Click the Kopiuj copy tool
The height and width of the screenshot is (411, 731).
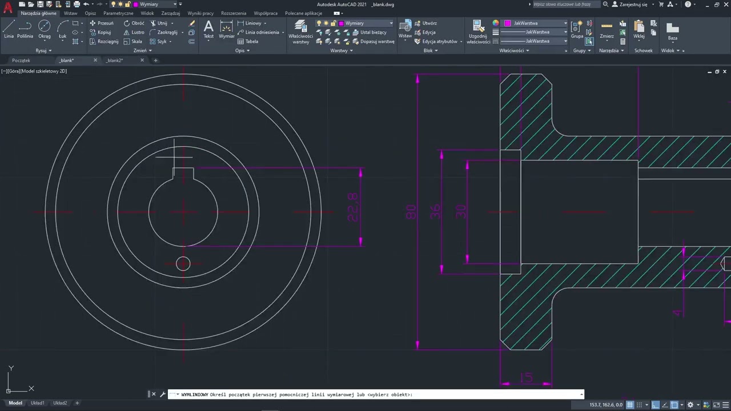click(x=100, y=33)
